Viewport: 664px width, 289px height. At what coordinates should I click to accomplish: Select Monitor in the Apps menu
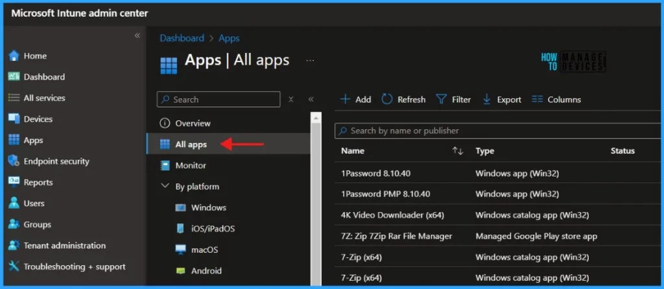tap(191, 166)
